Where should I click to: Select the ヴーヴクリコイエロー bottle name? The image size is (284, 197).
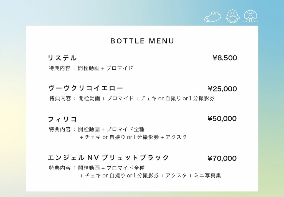86,88
